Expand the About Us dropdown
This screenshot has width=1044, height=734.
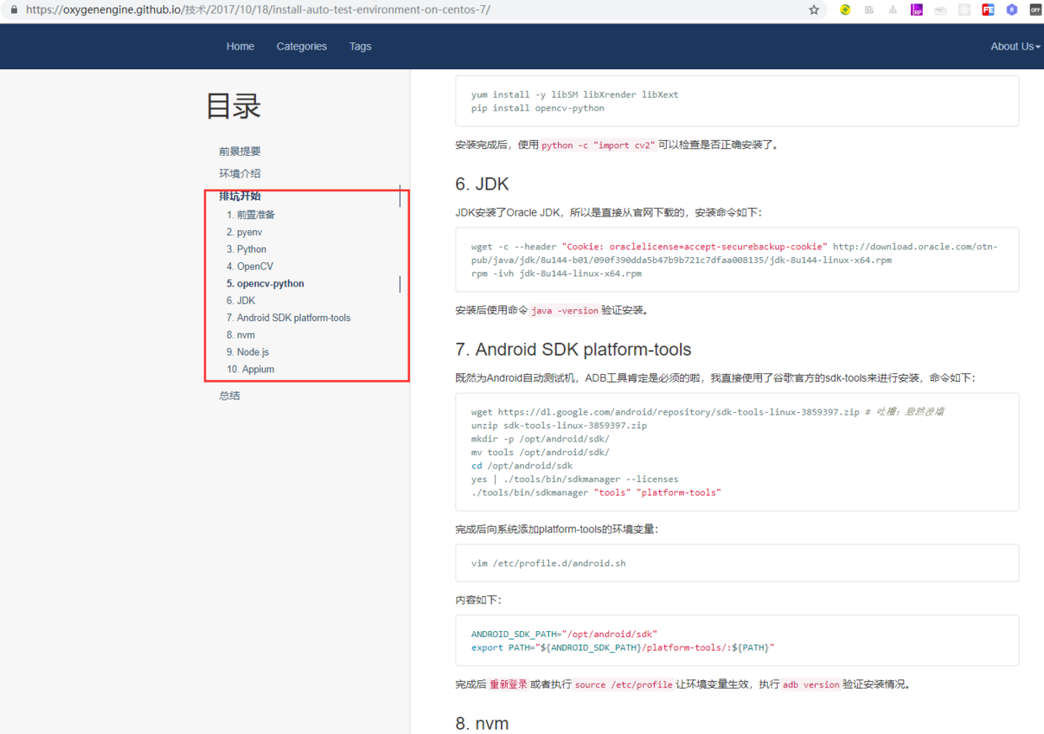pyautogui.click(x=1015, y=46)
